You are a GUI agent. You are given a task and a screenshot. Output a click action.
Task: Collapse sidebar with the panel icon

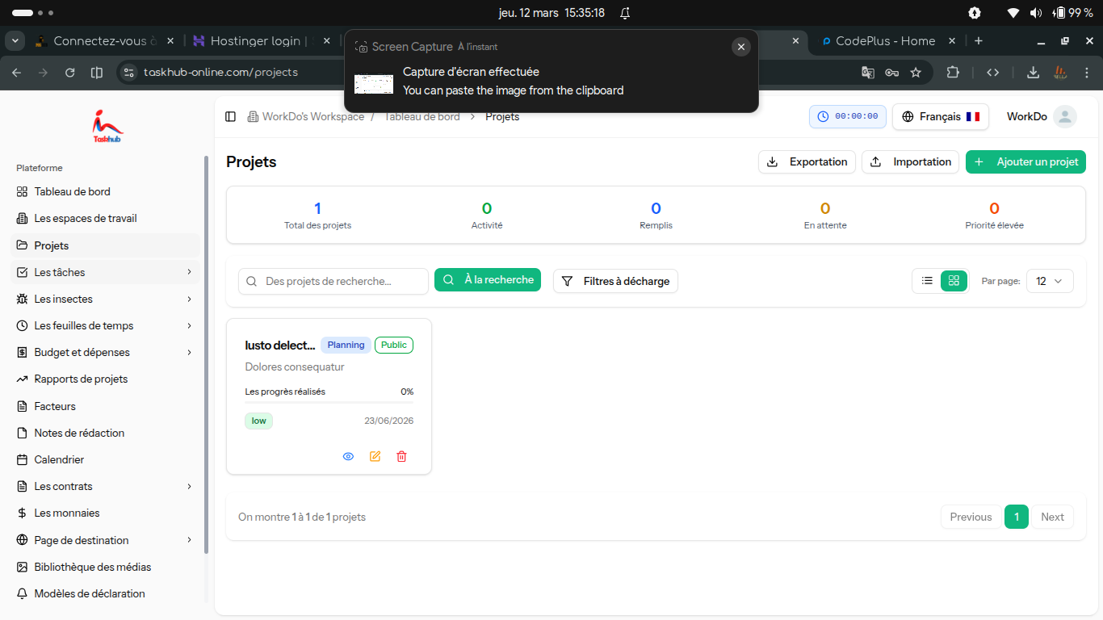pyautogui.click(x=231, y=117)
